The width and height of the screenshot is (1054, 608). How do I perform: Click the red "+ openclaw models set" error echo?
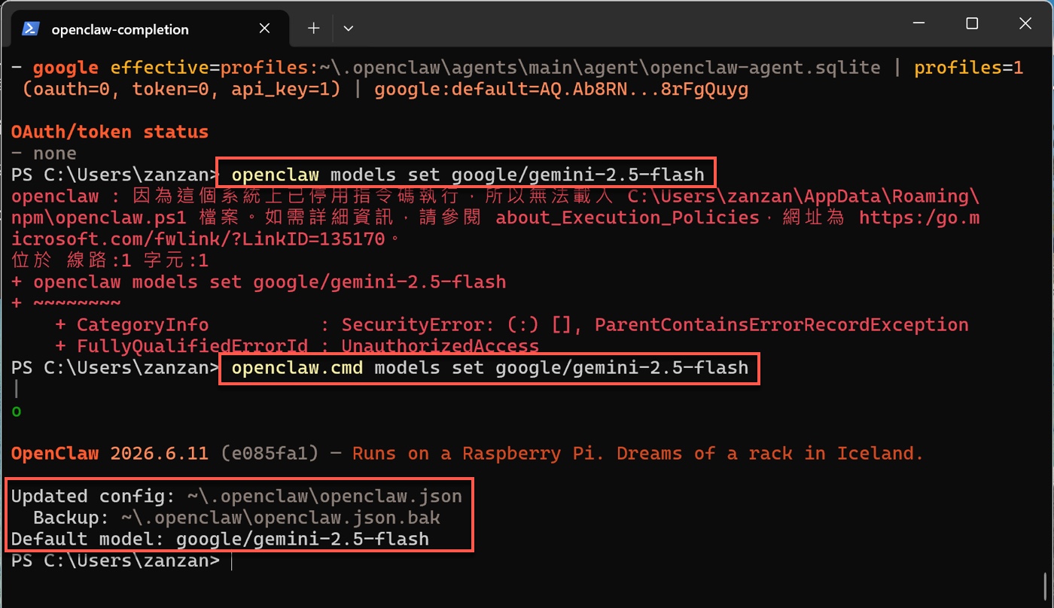click(258, 283)
